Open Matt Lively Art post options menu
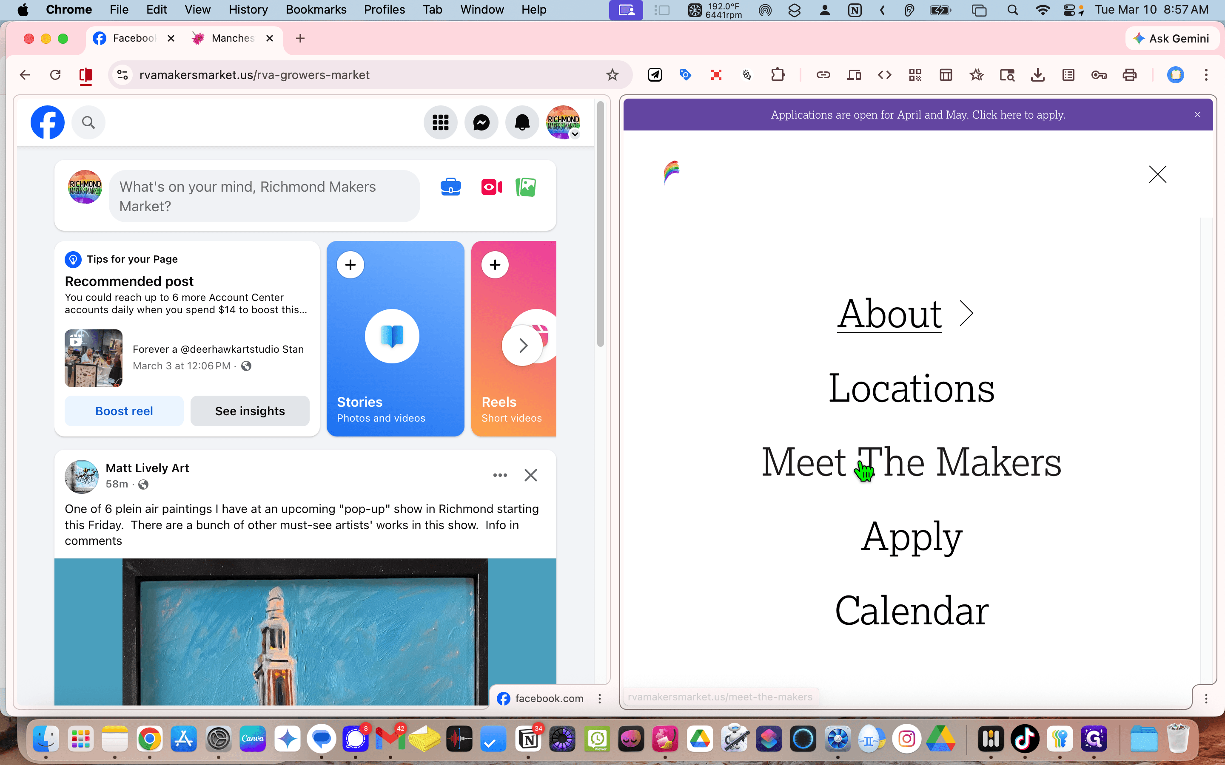The height and width of the screenshot is (765, 1225). click(x=500, y=475)
